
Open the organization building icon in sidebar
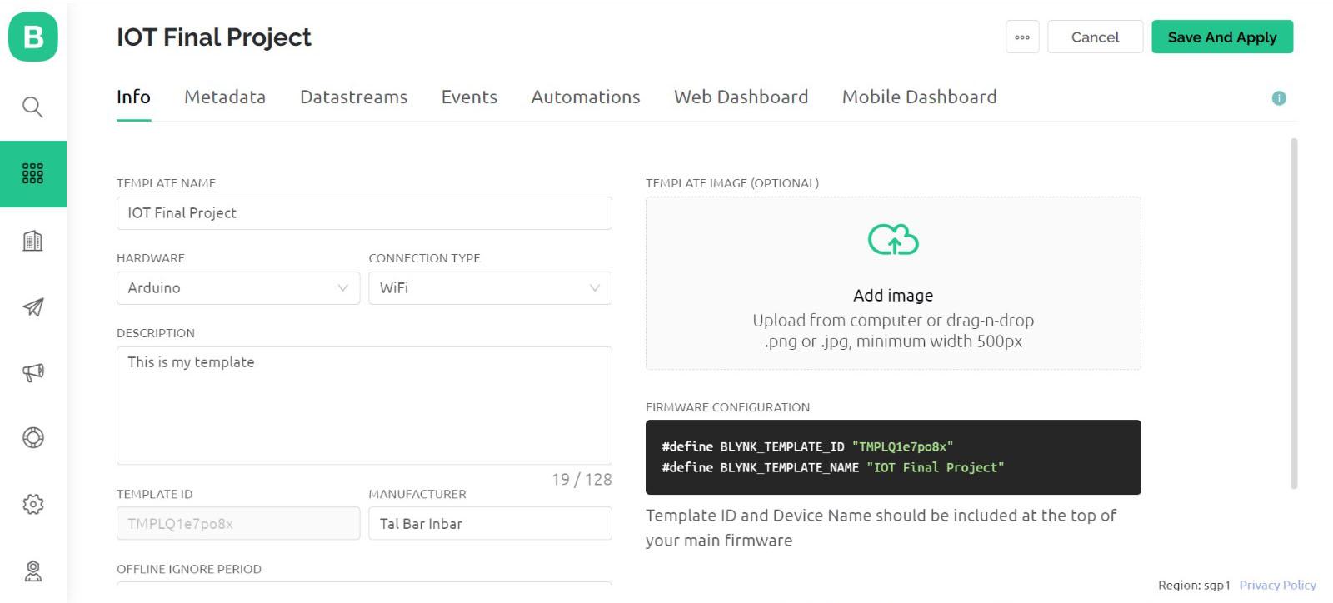[x=32, y=241]
